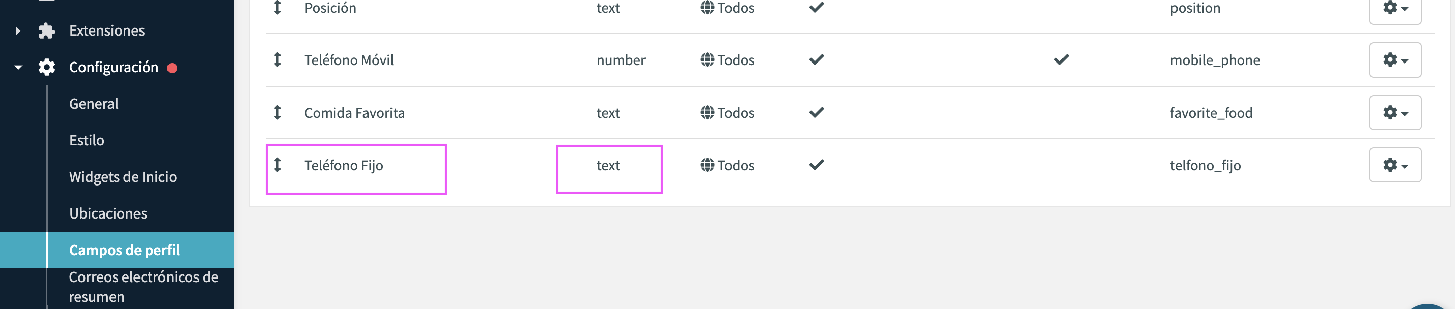Click the reorder handle for Teléfono Fijo
The width and height of the screenshot is (1455, 309).
pyautogui.click(x=277, y=165)
